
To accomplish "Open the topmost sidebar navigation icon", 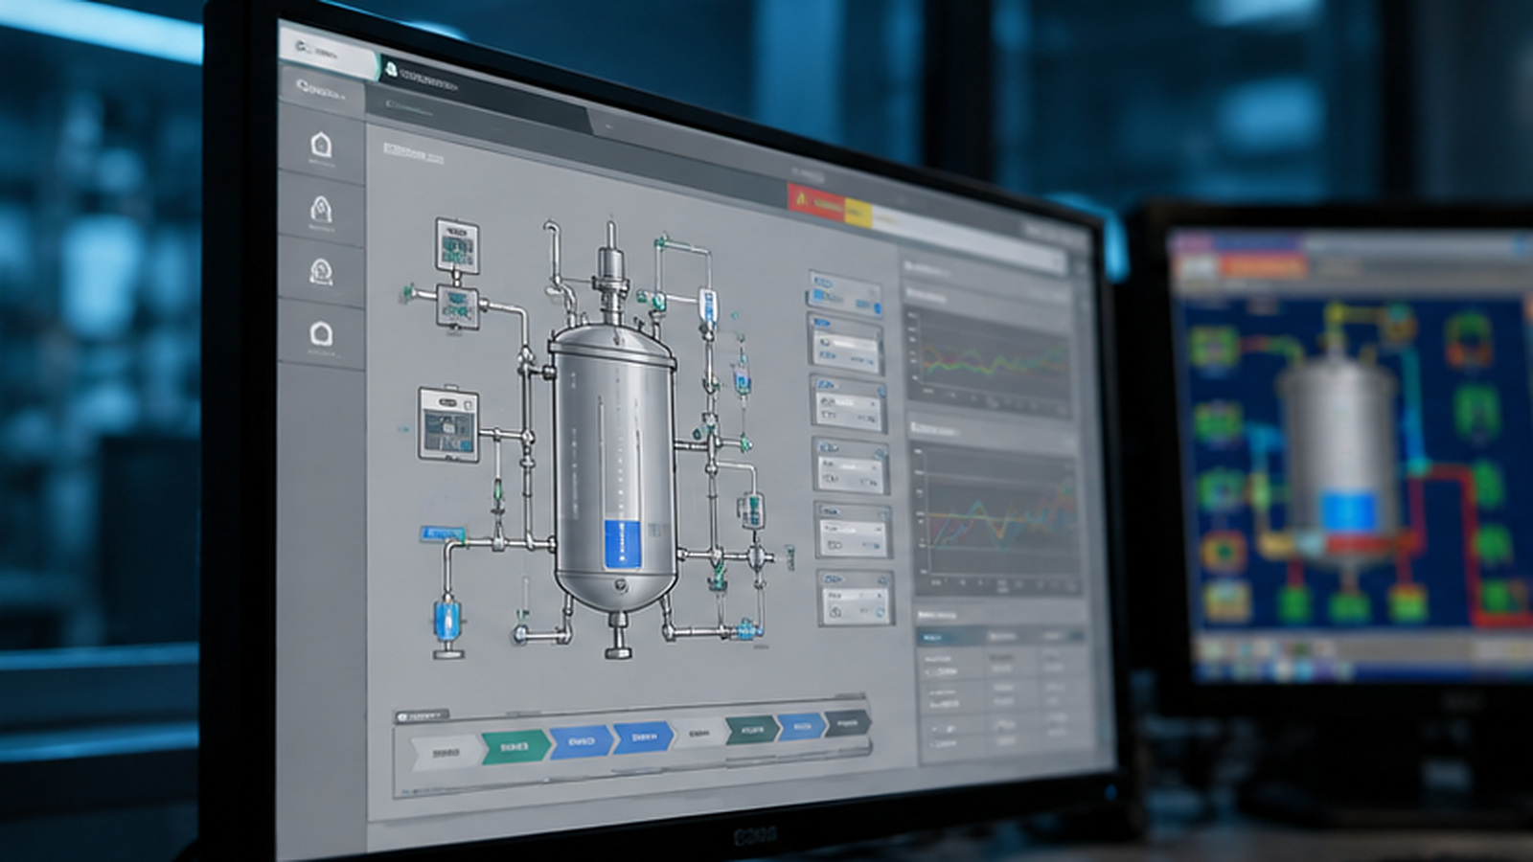I will (x=321, y=146).
